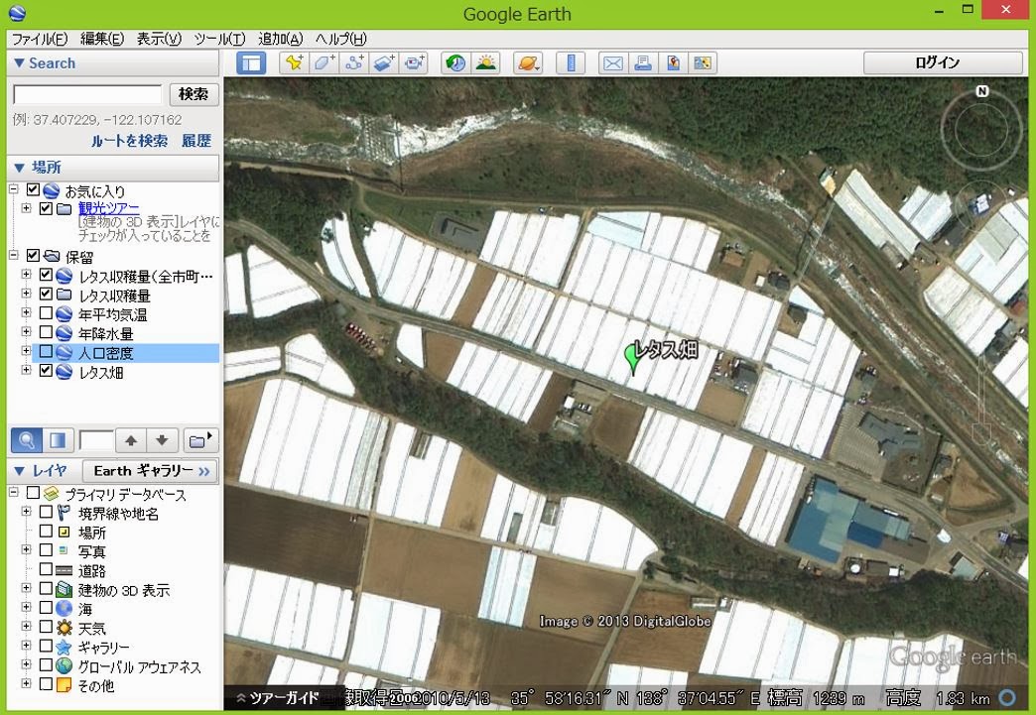The width and height of the screenshot is (1036, 715).
Task: Enable the 年平均気温 checkbox
Action: coord(46,312)
